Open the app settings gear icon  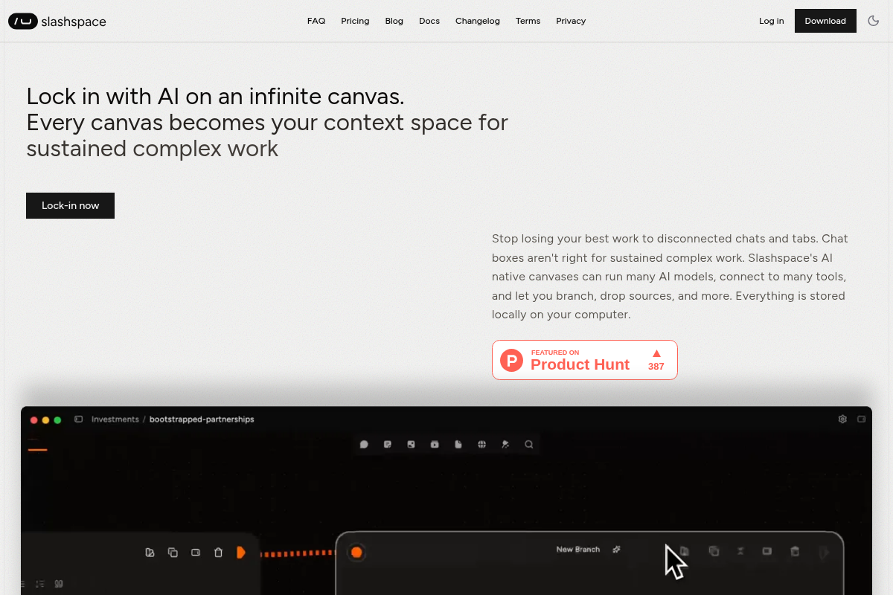click(842, 419)
